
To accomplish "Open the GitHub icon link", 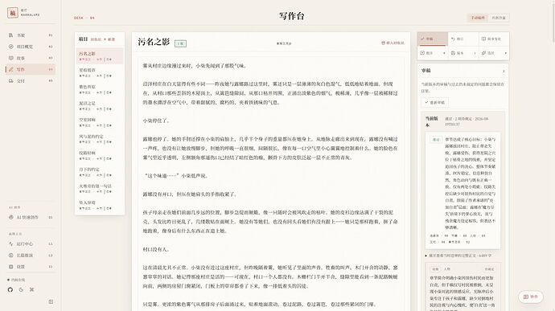I will click(10, 289).
